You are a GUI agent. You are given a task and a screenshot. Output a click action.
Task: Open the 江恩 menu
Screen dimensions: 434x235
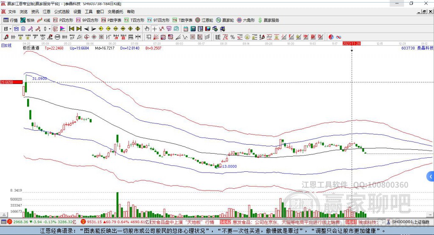47,11
